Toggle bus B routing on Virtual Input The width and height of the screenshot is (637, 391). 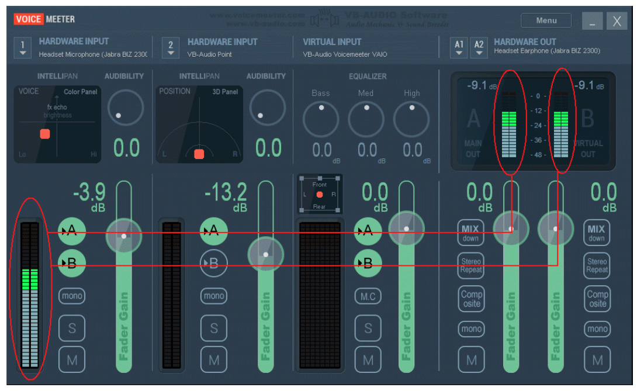click(x=368, y=263)
